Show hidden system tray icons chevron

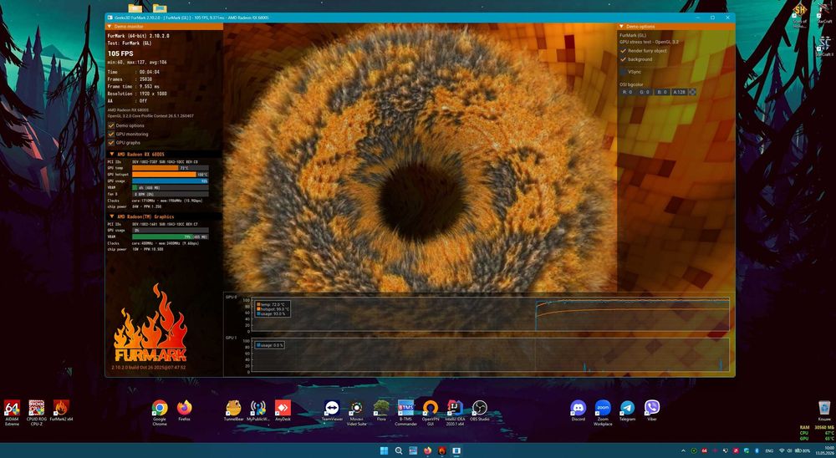[x=684, y=450]
